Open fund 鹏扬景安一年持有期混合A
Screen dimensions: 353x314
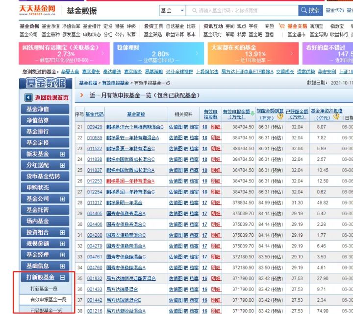click(132, 138)
